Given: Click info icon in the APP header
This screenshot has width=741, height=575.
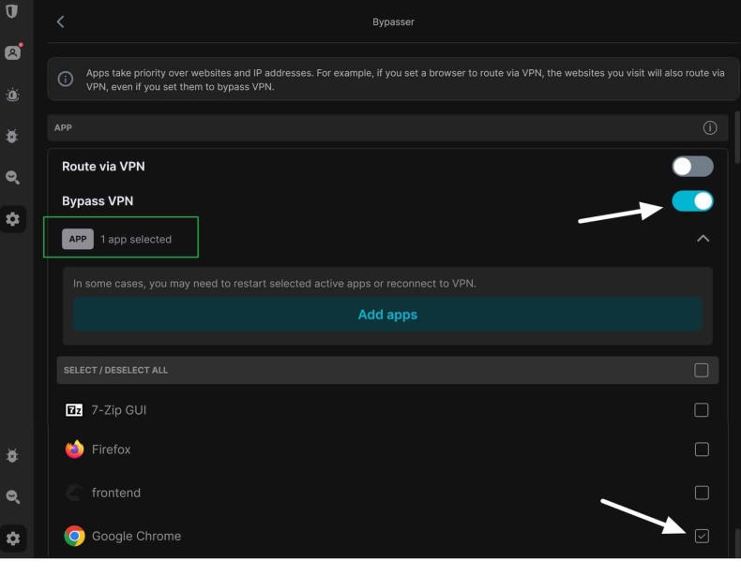Looking at the screenshot, I should pos(710,127).
